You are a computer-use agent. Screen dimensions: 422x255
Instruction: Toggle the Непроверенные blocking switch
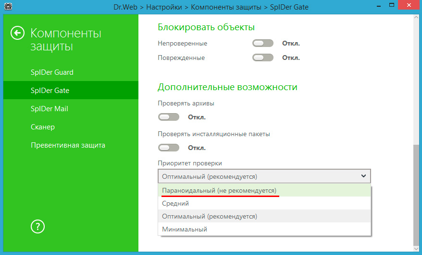263,43
